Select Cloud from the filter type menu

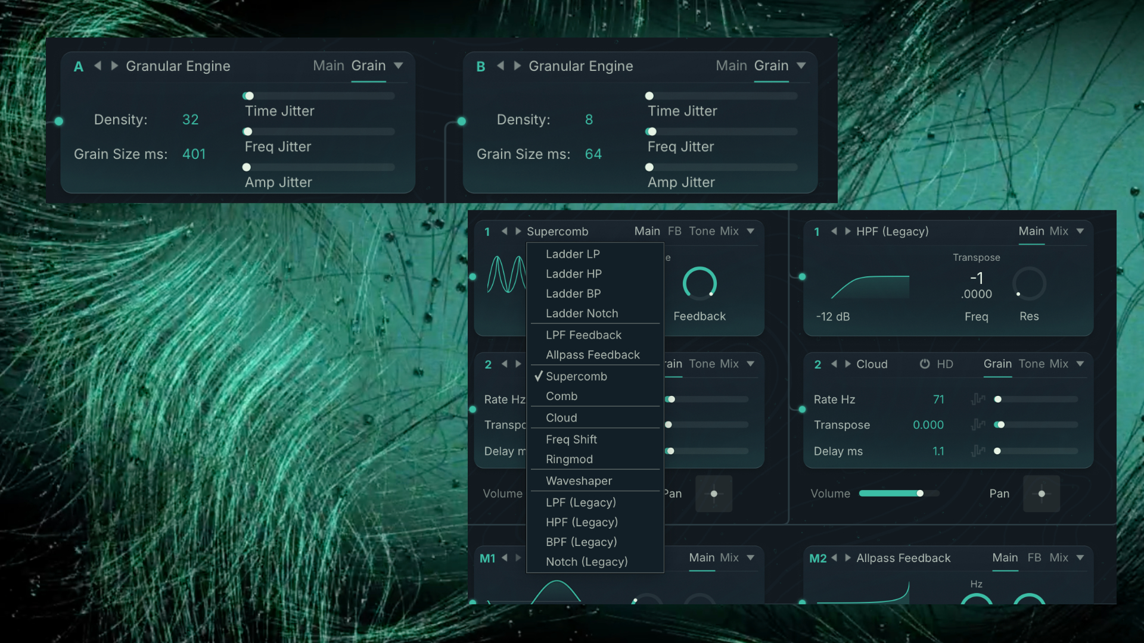coord(561,417)
